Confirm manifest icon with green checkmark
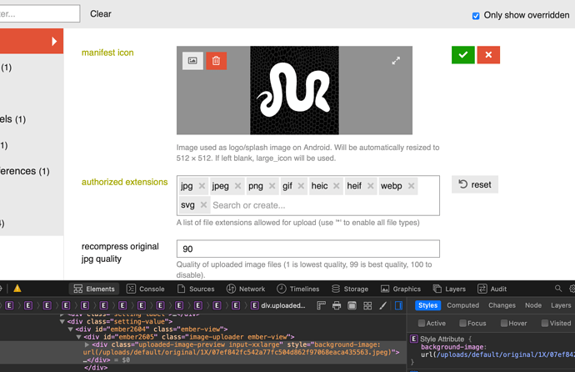Viewport: 575px width, 372px height. (x=463, y=55)
